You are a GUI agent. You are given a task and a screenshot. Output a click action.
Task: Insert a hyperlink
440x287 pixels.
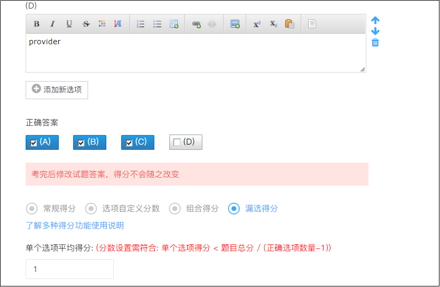pos(197,24)
